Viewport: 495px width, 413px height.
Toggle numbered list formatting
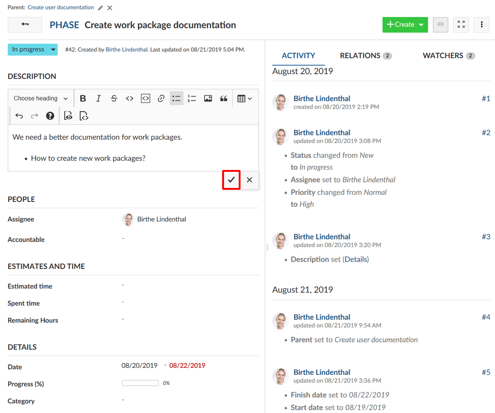pyautogui.click(x=192, y=98)
